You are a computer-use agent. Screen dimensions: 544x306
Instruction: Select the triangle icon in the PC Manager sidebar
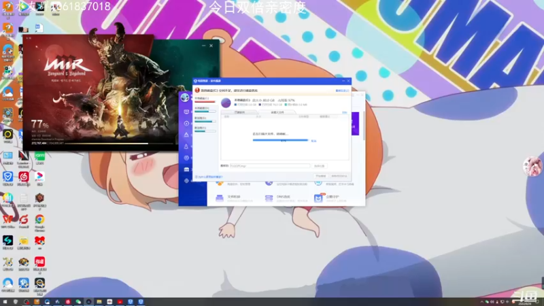pyautogui.click(x=186, y=135)
